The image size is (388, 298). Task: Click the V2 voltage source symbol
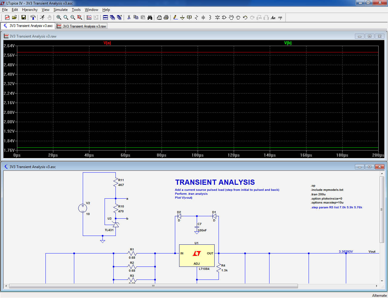83,208
